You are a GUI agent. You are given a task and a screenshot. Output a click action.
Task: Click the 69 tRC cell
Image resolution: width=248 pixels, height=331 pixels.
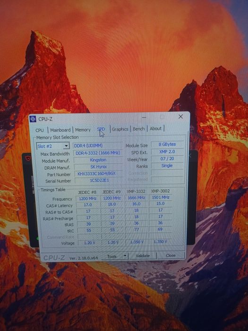pos(160,229)
